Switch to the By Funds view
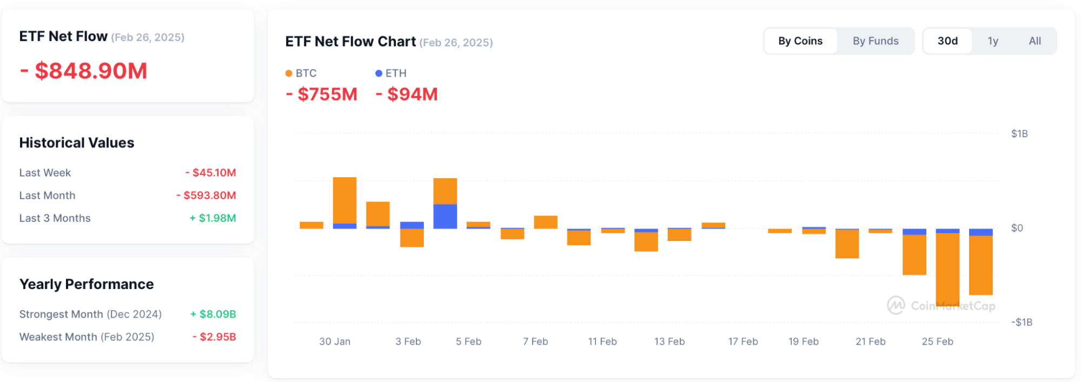This screenshot has width=1081, height=382. tap(875, 41)
